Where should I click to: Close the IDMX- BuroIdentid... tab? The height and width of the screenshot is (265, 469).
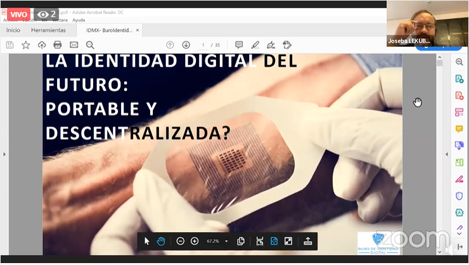click(138, 30)
